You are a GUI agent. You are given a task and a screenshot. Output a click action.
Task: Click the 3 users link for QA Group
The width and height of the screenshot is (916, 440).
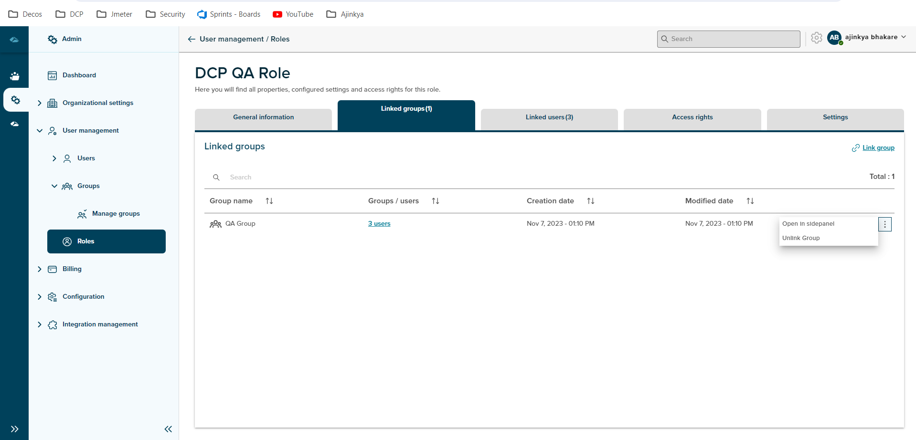379,223
